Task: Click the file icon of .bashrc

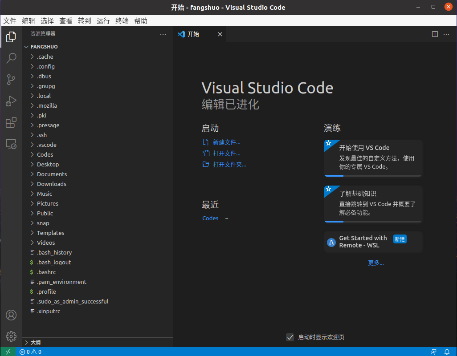Action: pos(32,272)
